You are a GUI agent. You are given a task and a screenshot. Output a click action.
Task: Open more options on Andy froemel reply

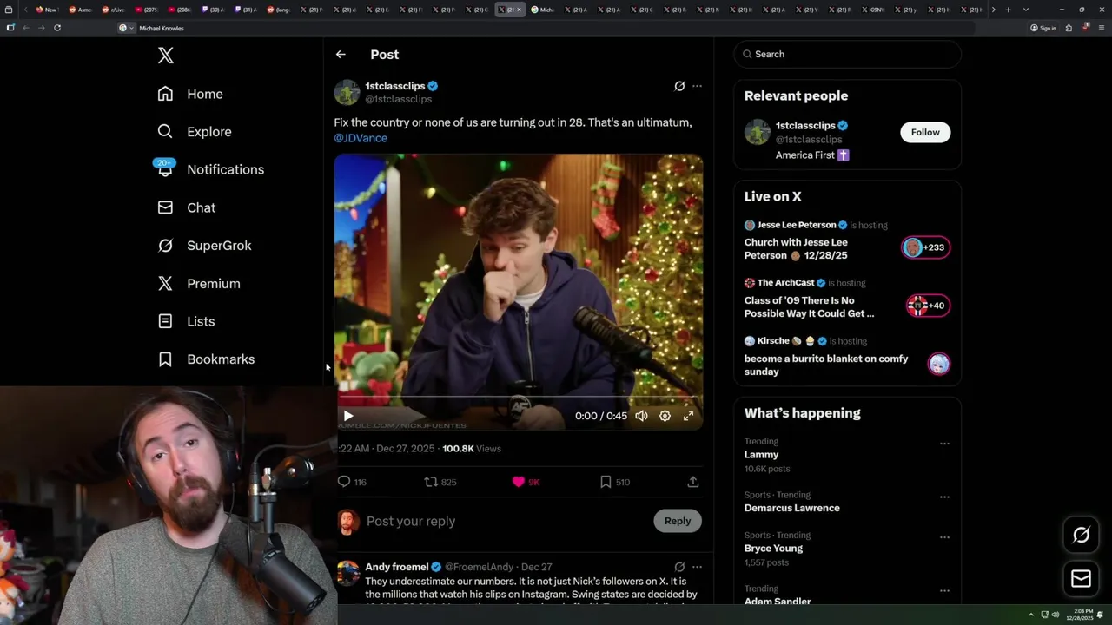[697, 567]
